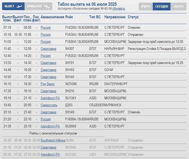Click the aircraft type А321
The image size is (189, 159).
(93, 154)
